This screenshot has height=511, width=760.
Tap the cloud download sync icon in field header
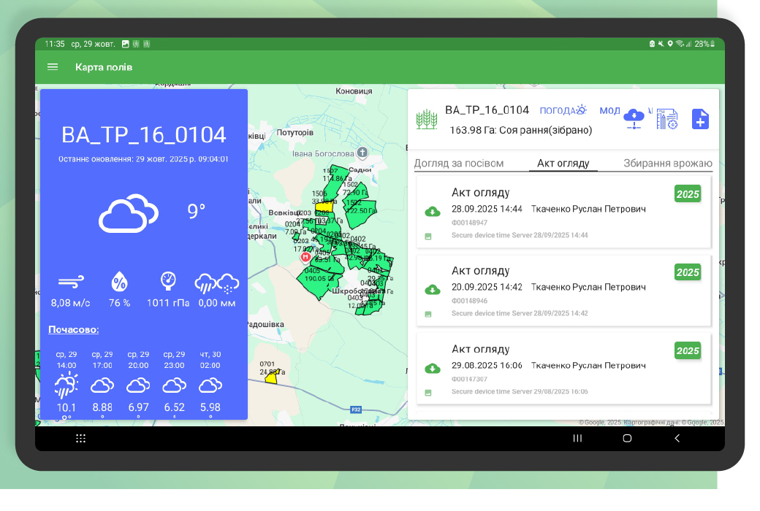point(634,118)
